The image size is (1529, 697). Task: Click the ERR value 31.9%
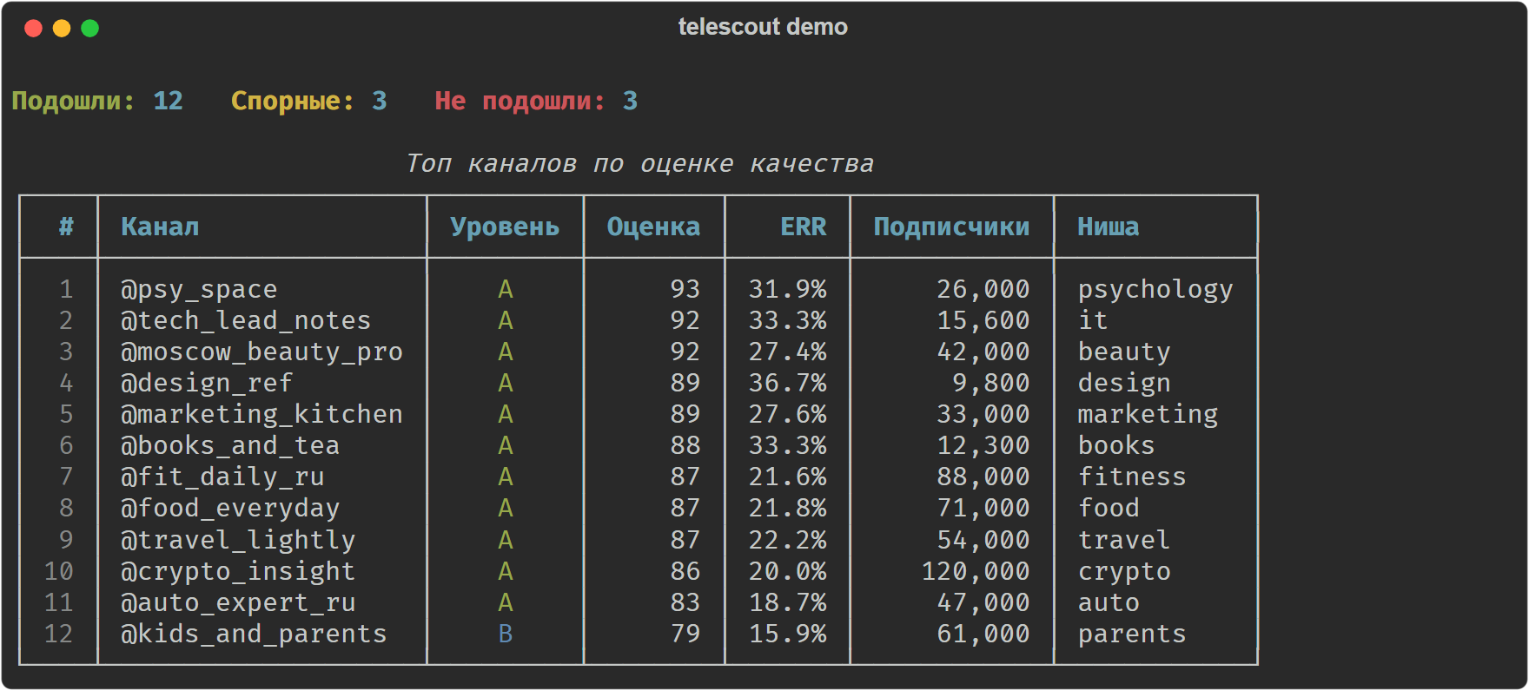pos(788,289)
